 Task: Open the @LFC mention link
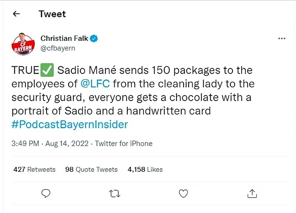click(95, 84)
